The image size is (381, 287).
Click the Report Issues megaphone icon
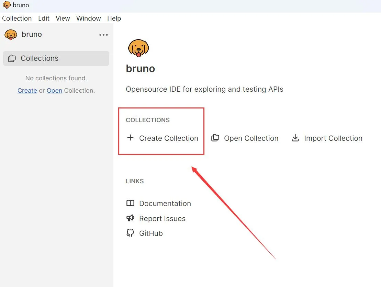pos(130,218)
